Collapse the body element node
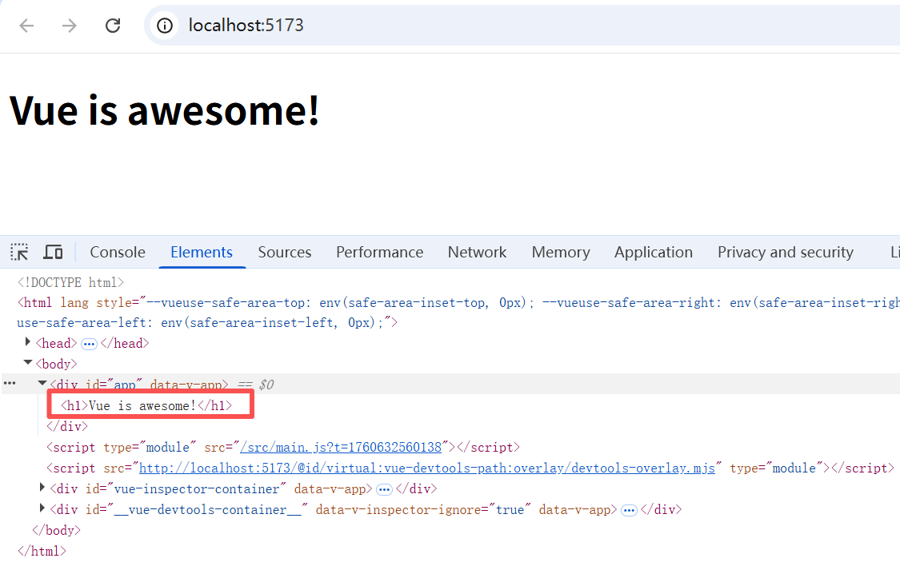The height and width of the screenshot is (578, 900). click(x=27, y=362)
